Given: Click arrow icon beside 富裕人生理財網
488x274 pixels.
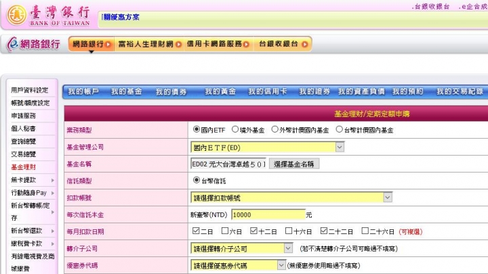Looking at the screenshot, I should coord(178,45).
